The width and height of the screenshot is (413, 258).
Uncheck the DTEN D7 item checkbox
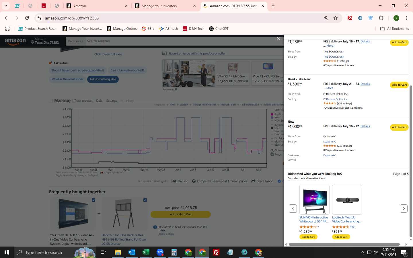coord(93,200)
